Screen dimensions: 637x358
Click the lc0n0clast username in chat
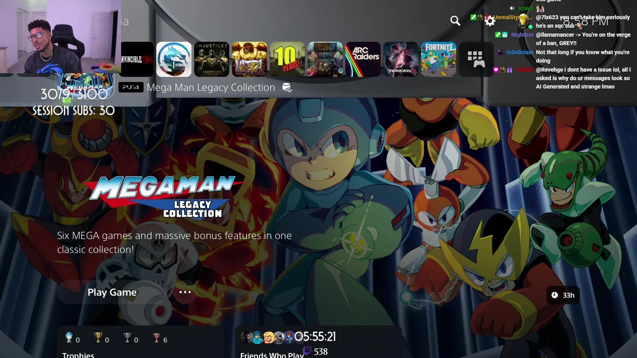[x=520, y=52]
